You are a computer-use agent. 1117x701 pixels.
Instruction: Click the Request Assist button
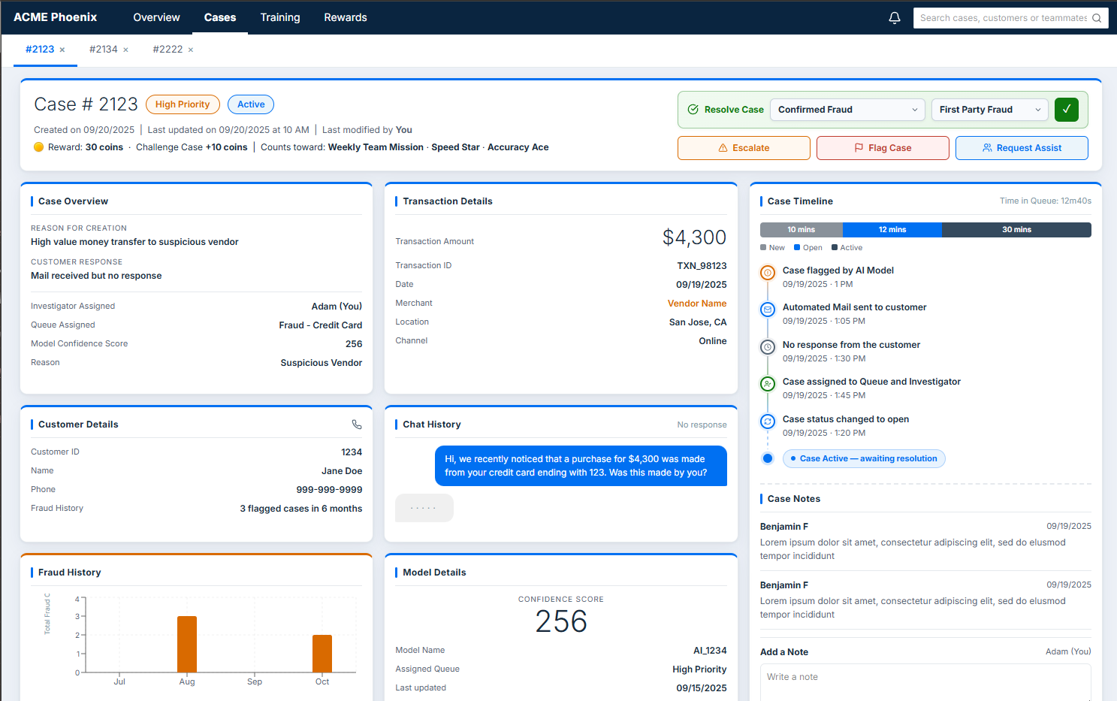point(1022,148)
